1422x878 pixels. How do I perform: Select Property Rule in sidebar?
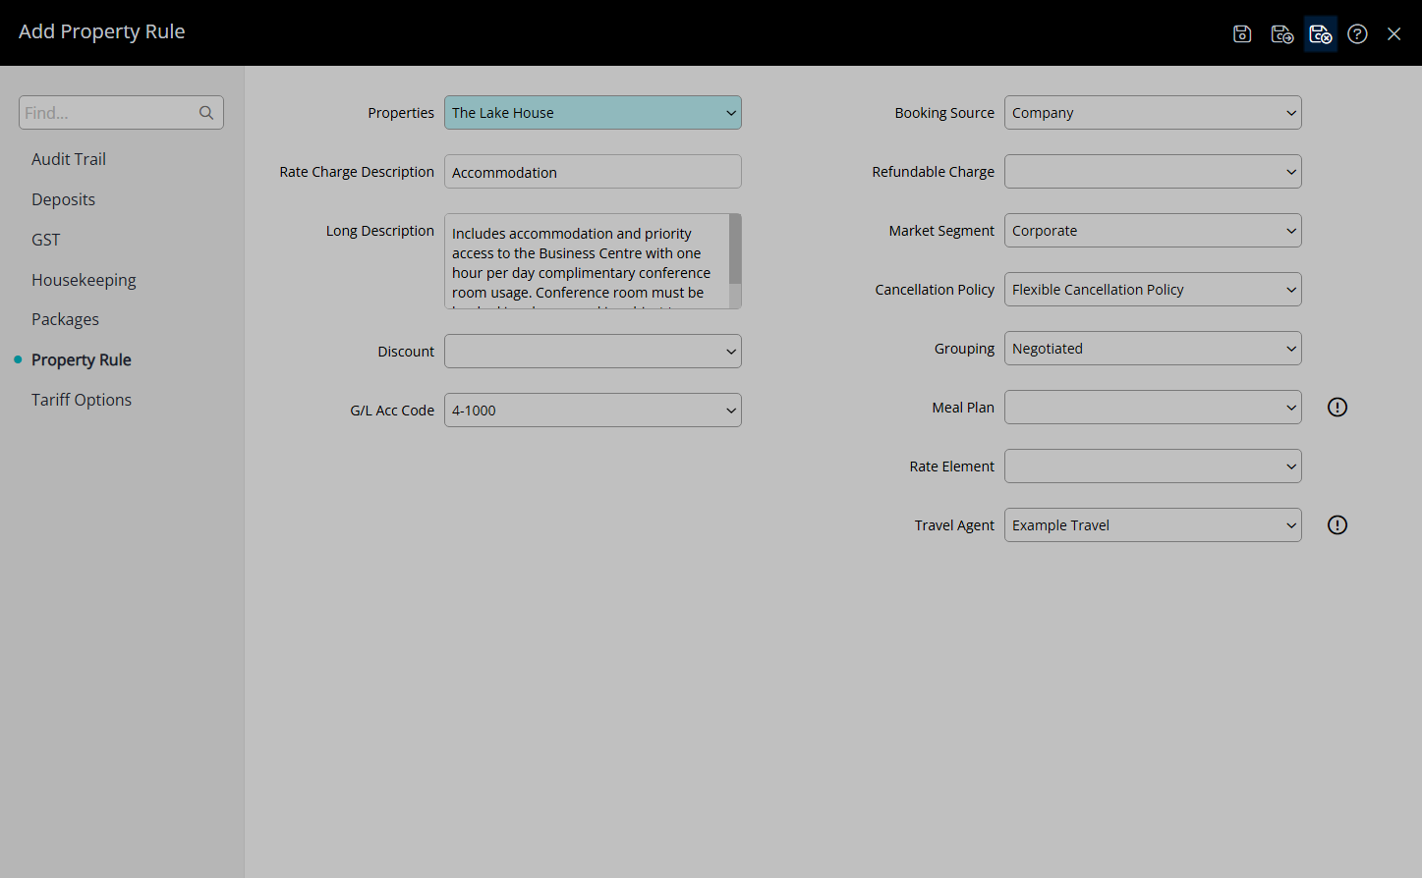point(81,359)
